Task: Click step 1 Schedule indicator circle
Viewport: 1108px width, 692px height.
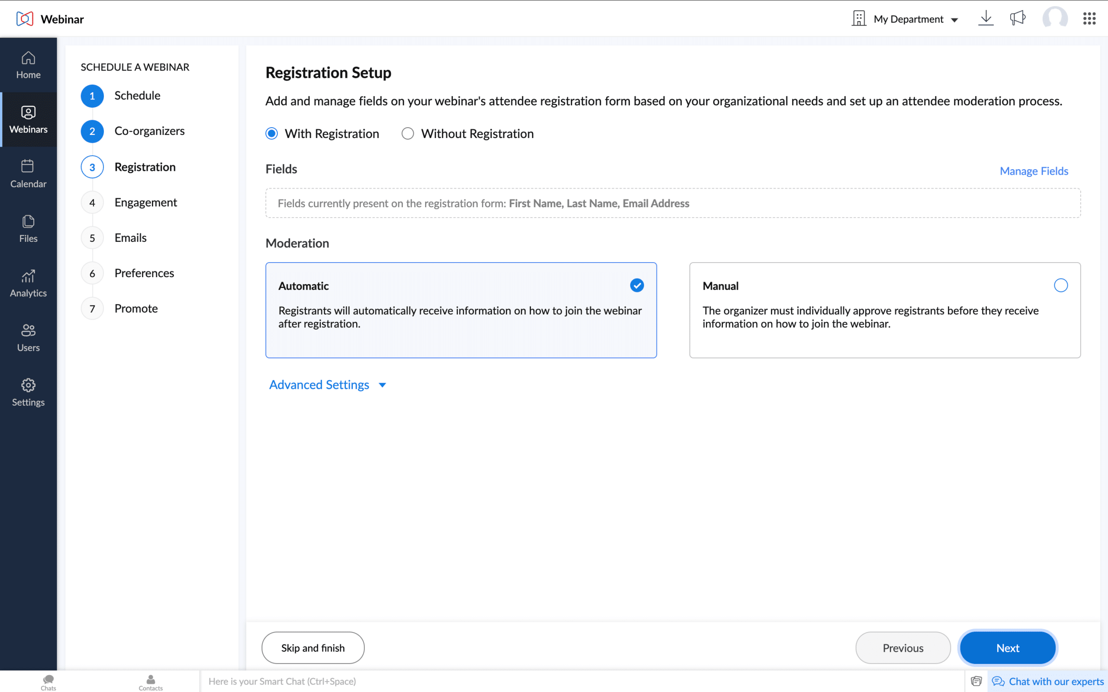Action: pyautogui.click(x=92, y=96)
